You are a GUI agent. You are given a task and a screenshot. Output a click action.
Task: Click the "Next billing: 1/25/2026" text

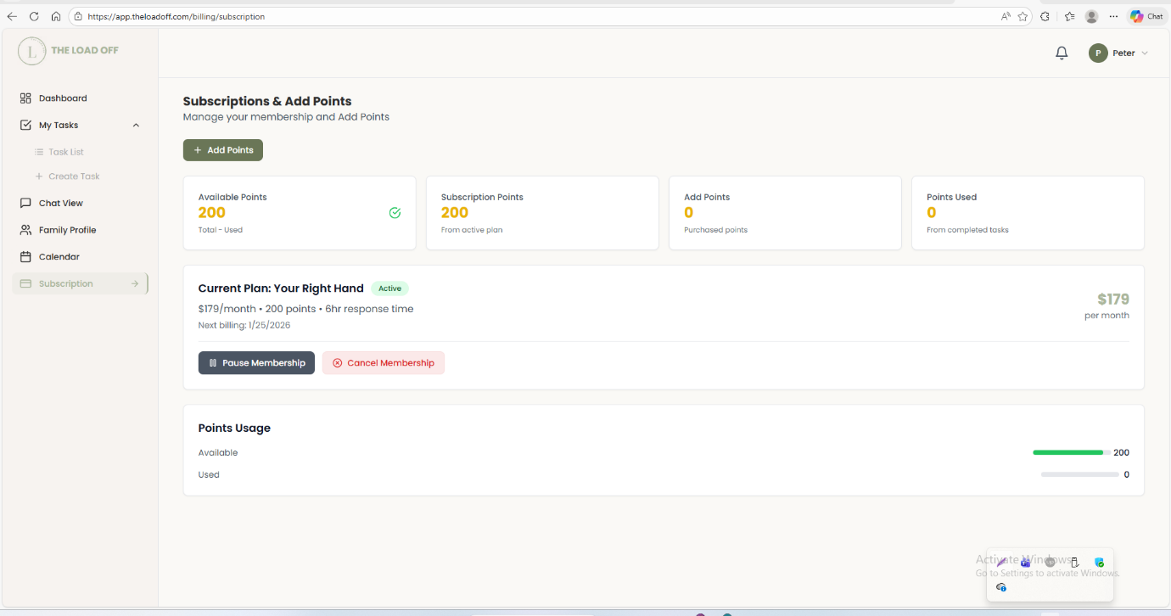pyautogui.click(x=244, y=325)
